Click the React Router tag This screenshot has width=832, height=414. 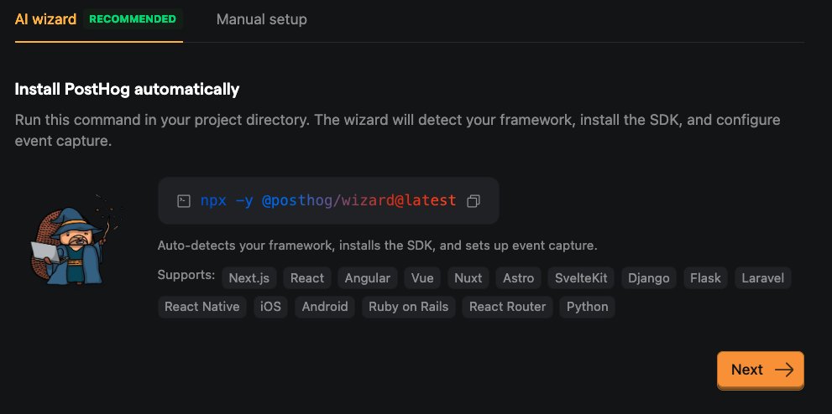pyautogui.click(x=507, y=307)
